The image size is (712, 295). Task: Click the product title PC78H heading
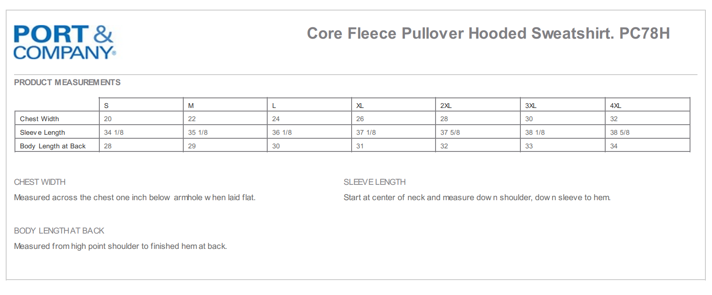coord(488,33)
